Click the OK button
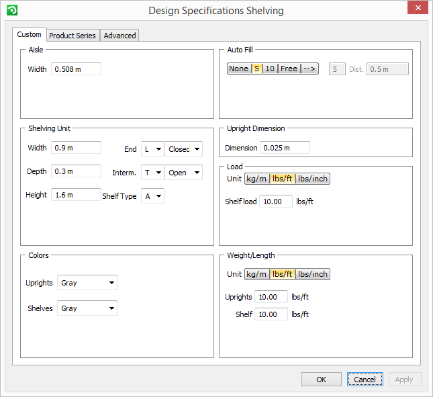 (x=322, y=380)
